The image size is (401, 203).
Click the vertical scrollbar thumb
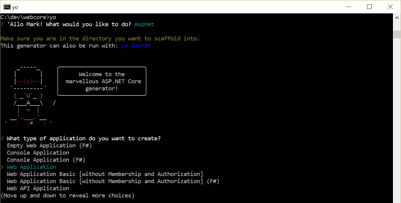397,34
